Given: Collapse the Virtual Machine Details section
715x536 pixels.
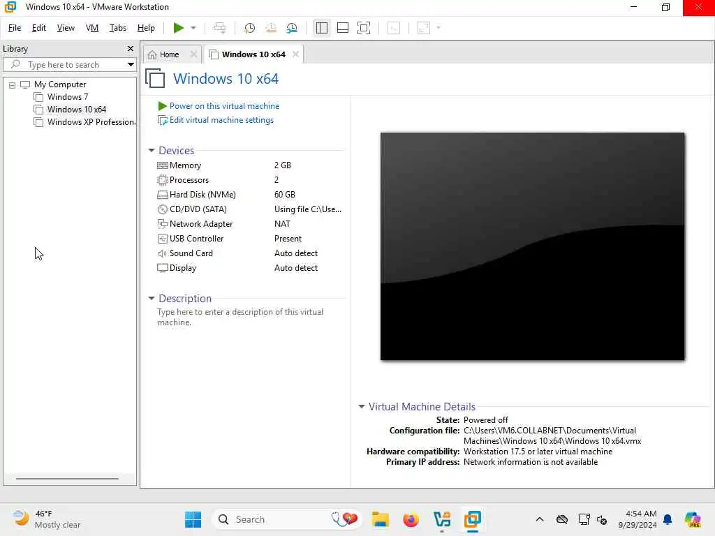Looking at the screenshot, I should pos(361,407).
